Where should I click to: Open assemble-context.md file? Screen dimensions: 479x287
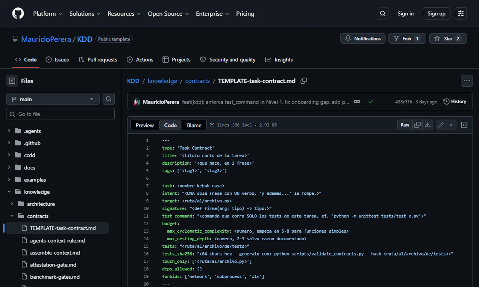pyautogui.click(x=55, y=253)
